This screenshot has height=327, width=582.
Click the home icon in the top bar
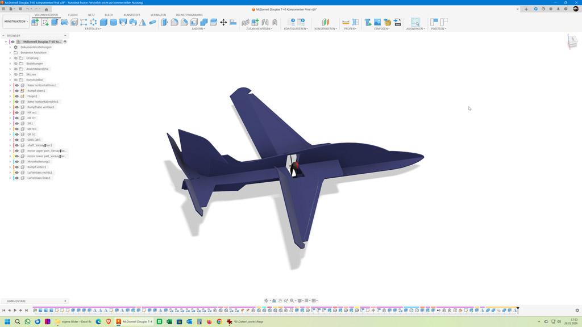pos(47,9)
